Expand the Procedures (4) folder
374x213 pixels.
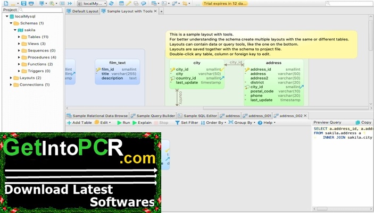point(19,57)
